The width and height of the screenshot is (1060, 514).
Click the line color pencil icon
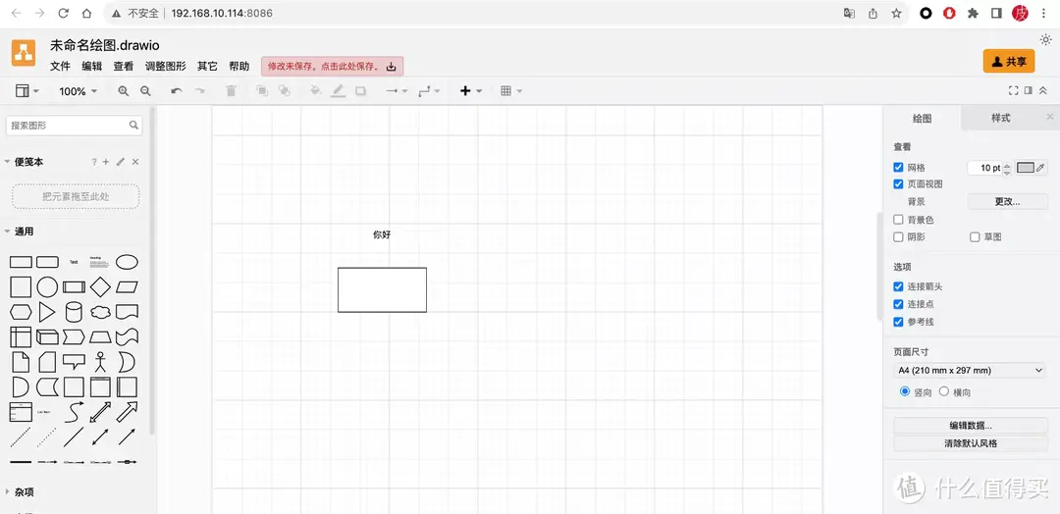[x=338, y=91]
